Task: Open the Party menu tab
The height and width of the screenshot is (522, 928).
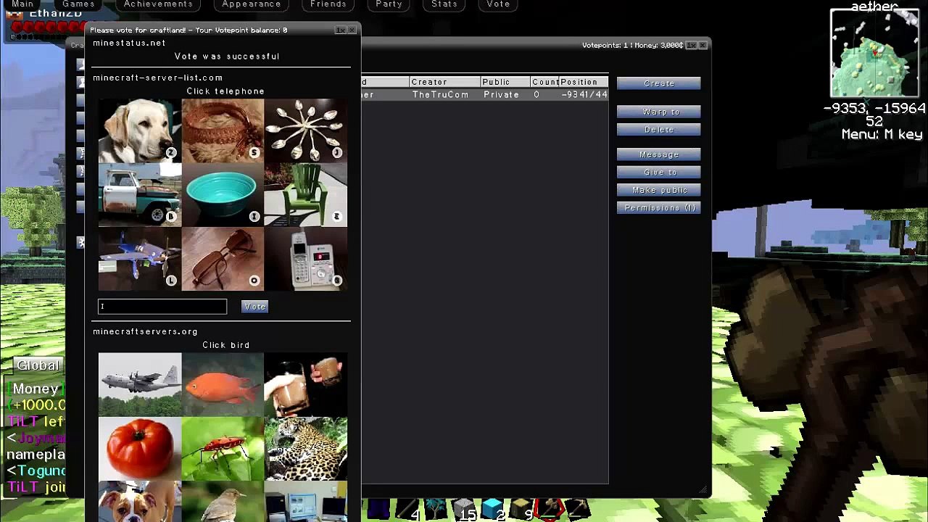Action: click(389, 4)
